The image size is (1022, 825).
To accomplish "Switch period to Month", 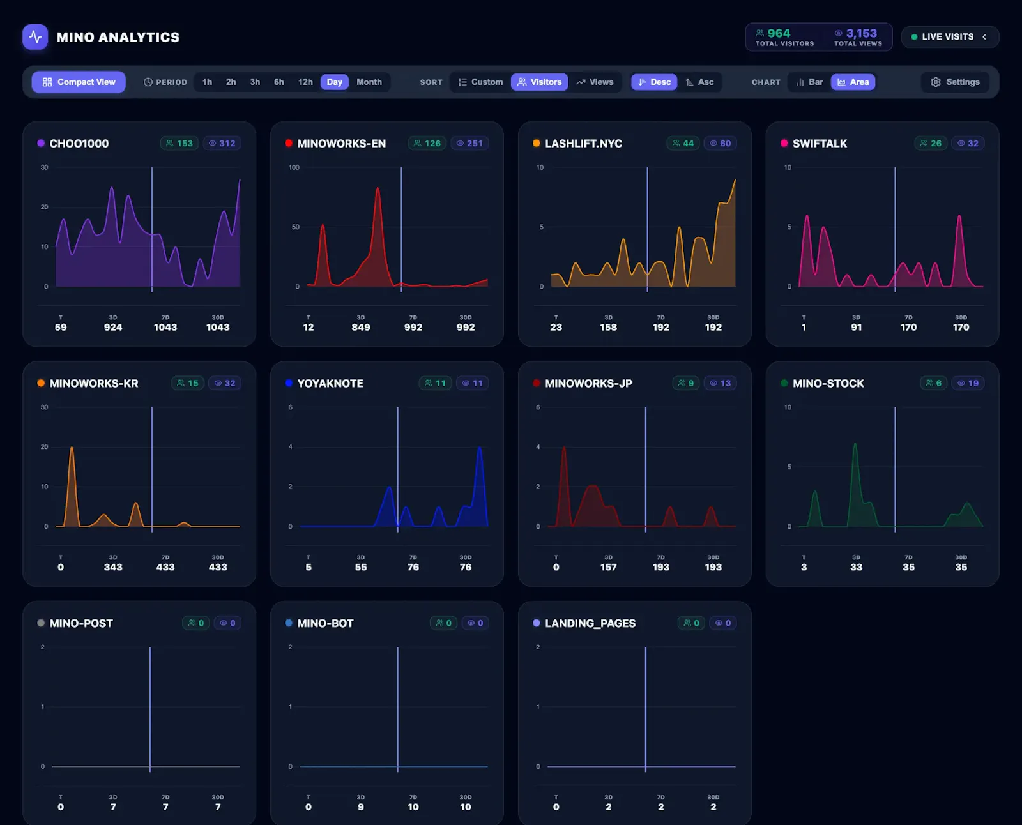I will click(369, 82).
